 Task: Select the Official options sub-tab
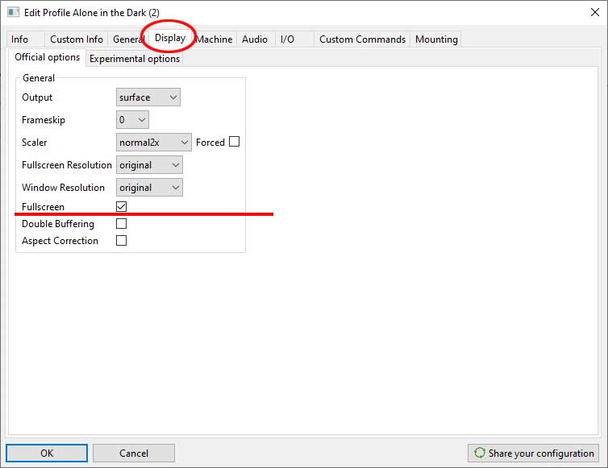48,57
